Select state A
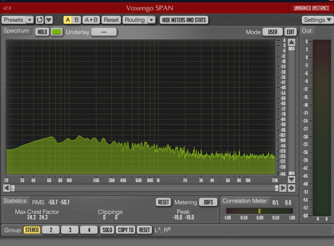This screenshot has width=334, height=246. [68, 20]
